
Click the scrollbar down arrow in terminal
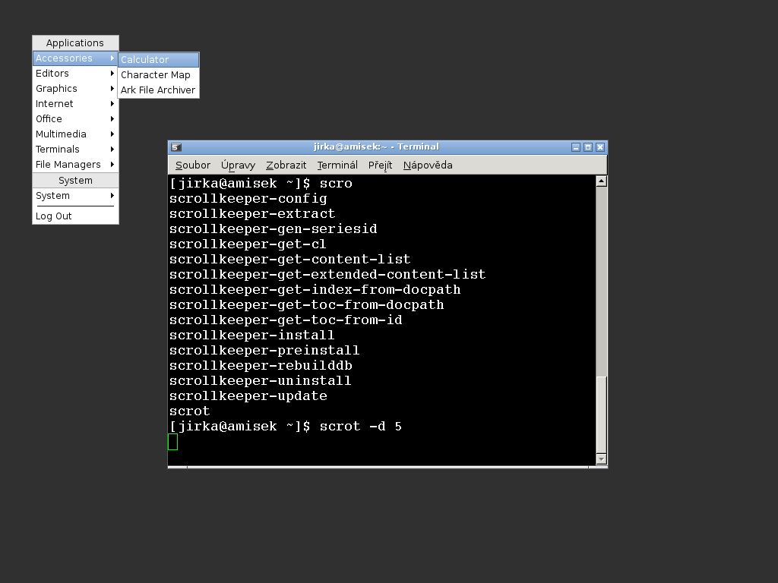point(601,459)
